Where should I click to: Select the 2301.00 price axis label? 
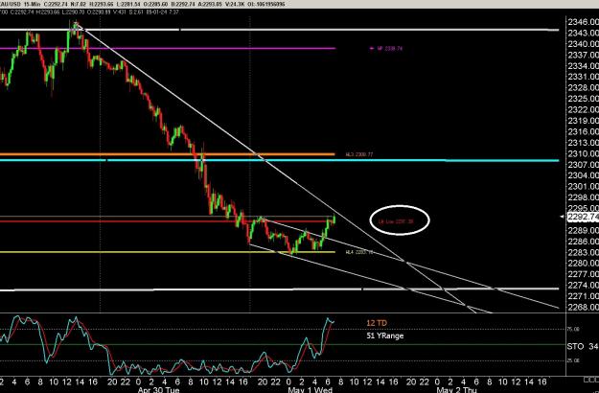[x=584, y=186]
